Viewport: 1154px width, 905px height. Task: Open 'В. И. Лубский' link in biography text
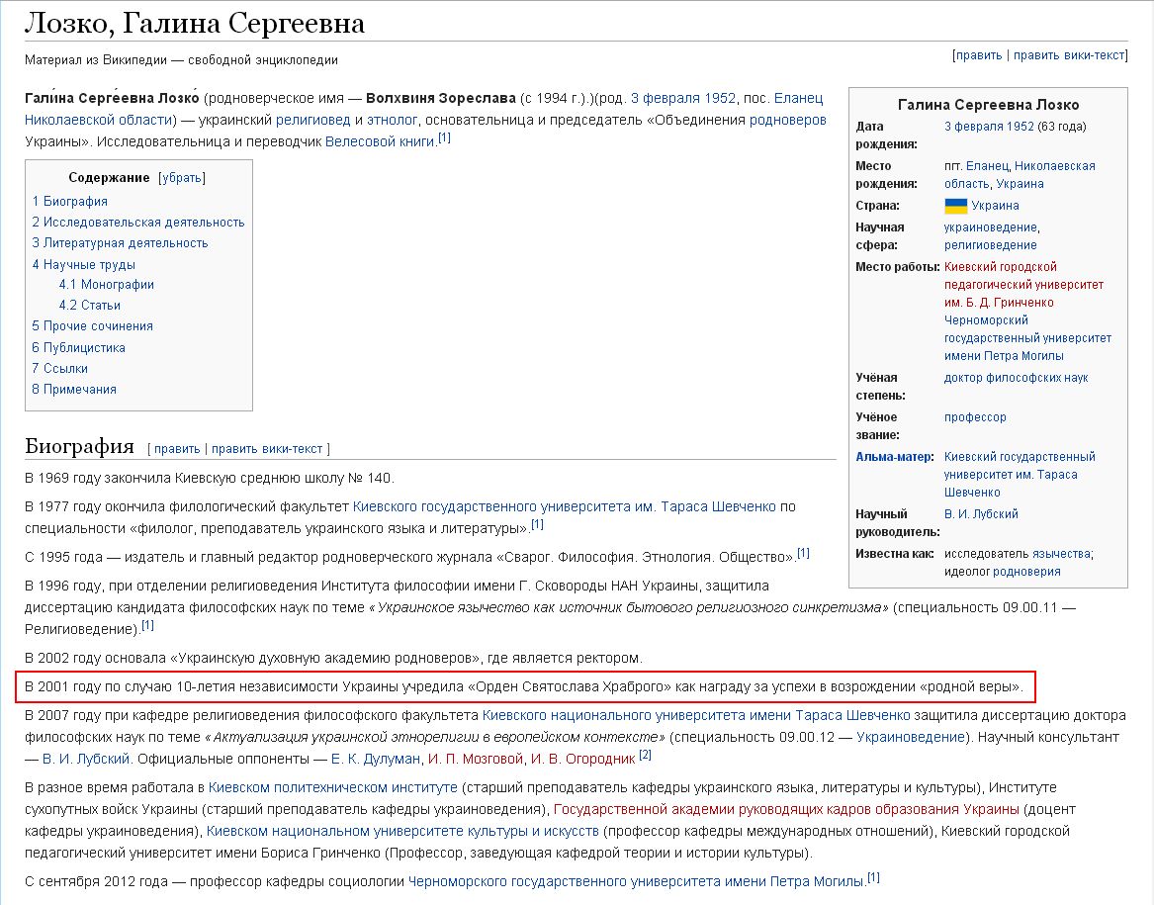click(x=86, y=759)
